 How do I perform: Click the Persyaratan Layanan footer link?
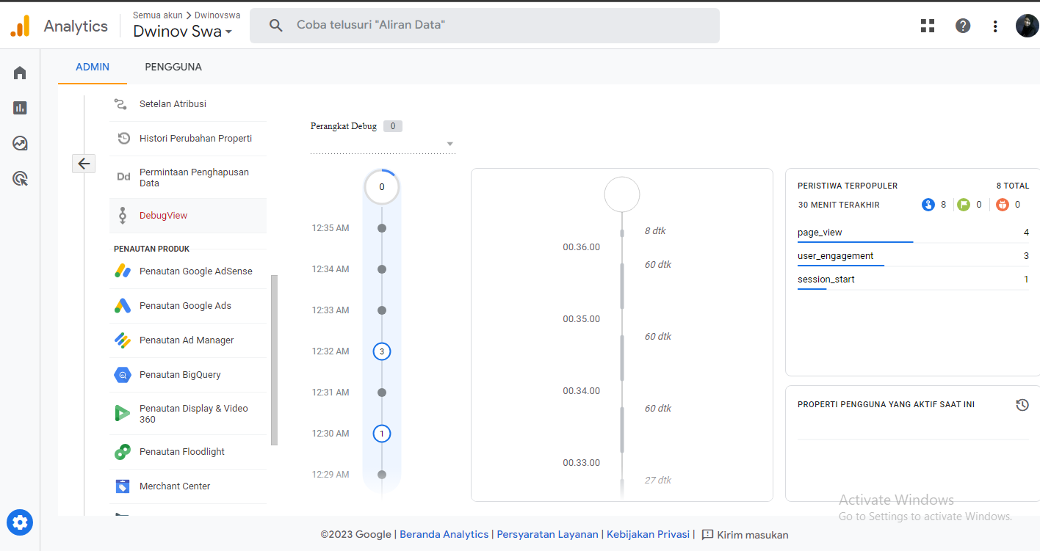coord(547,535)
